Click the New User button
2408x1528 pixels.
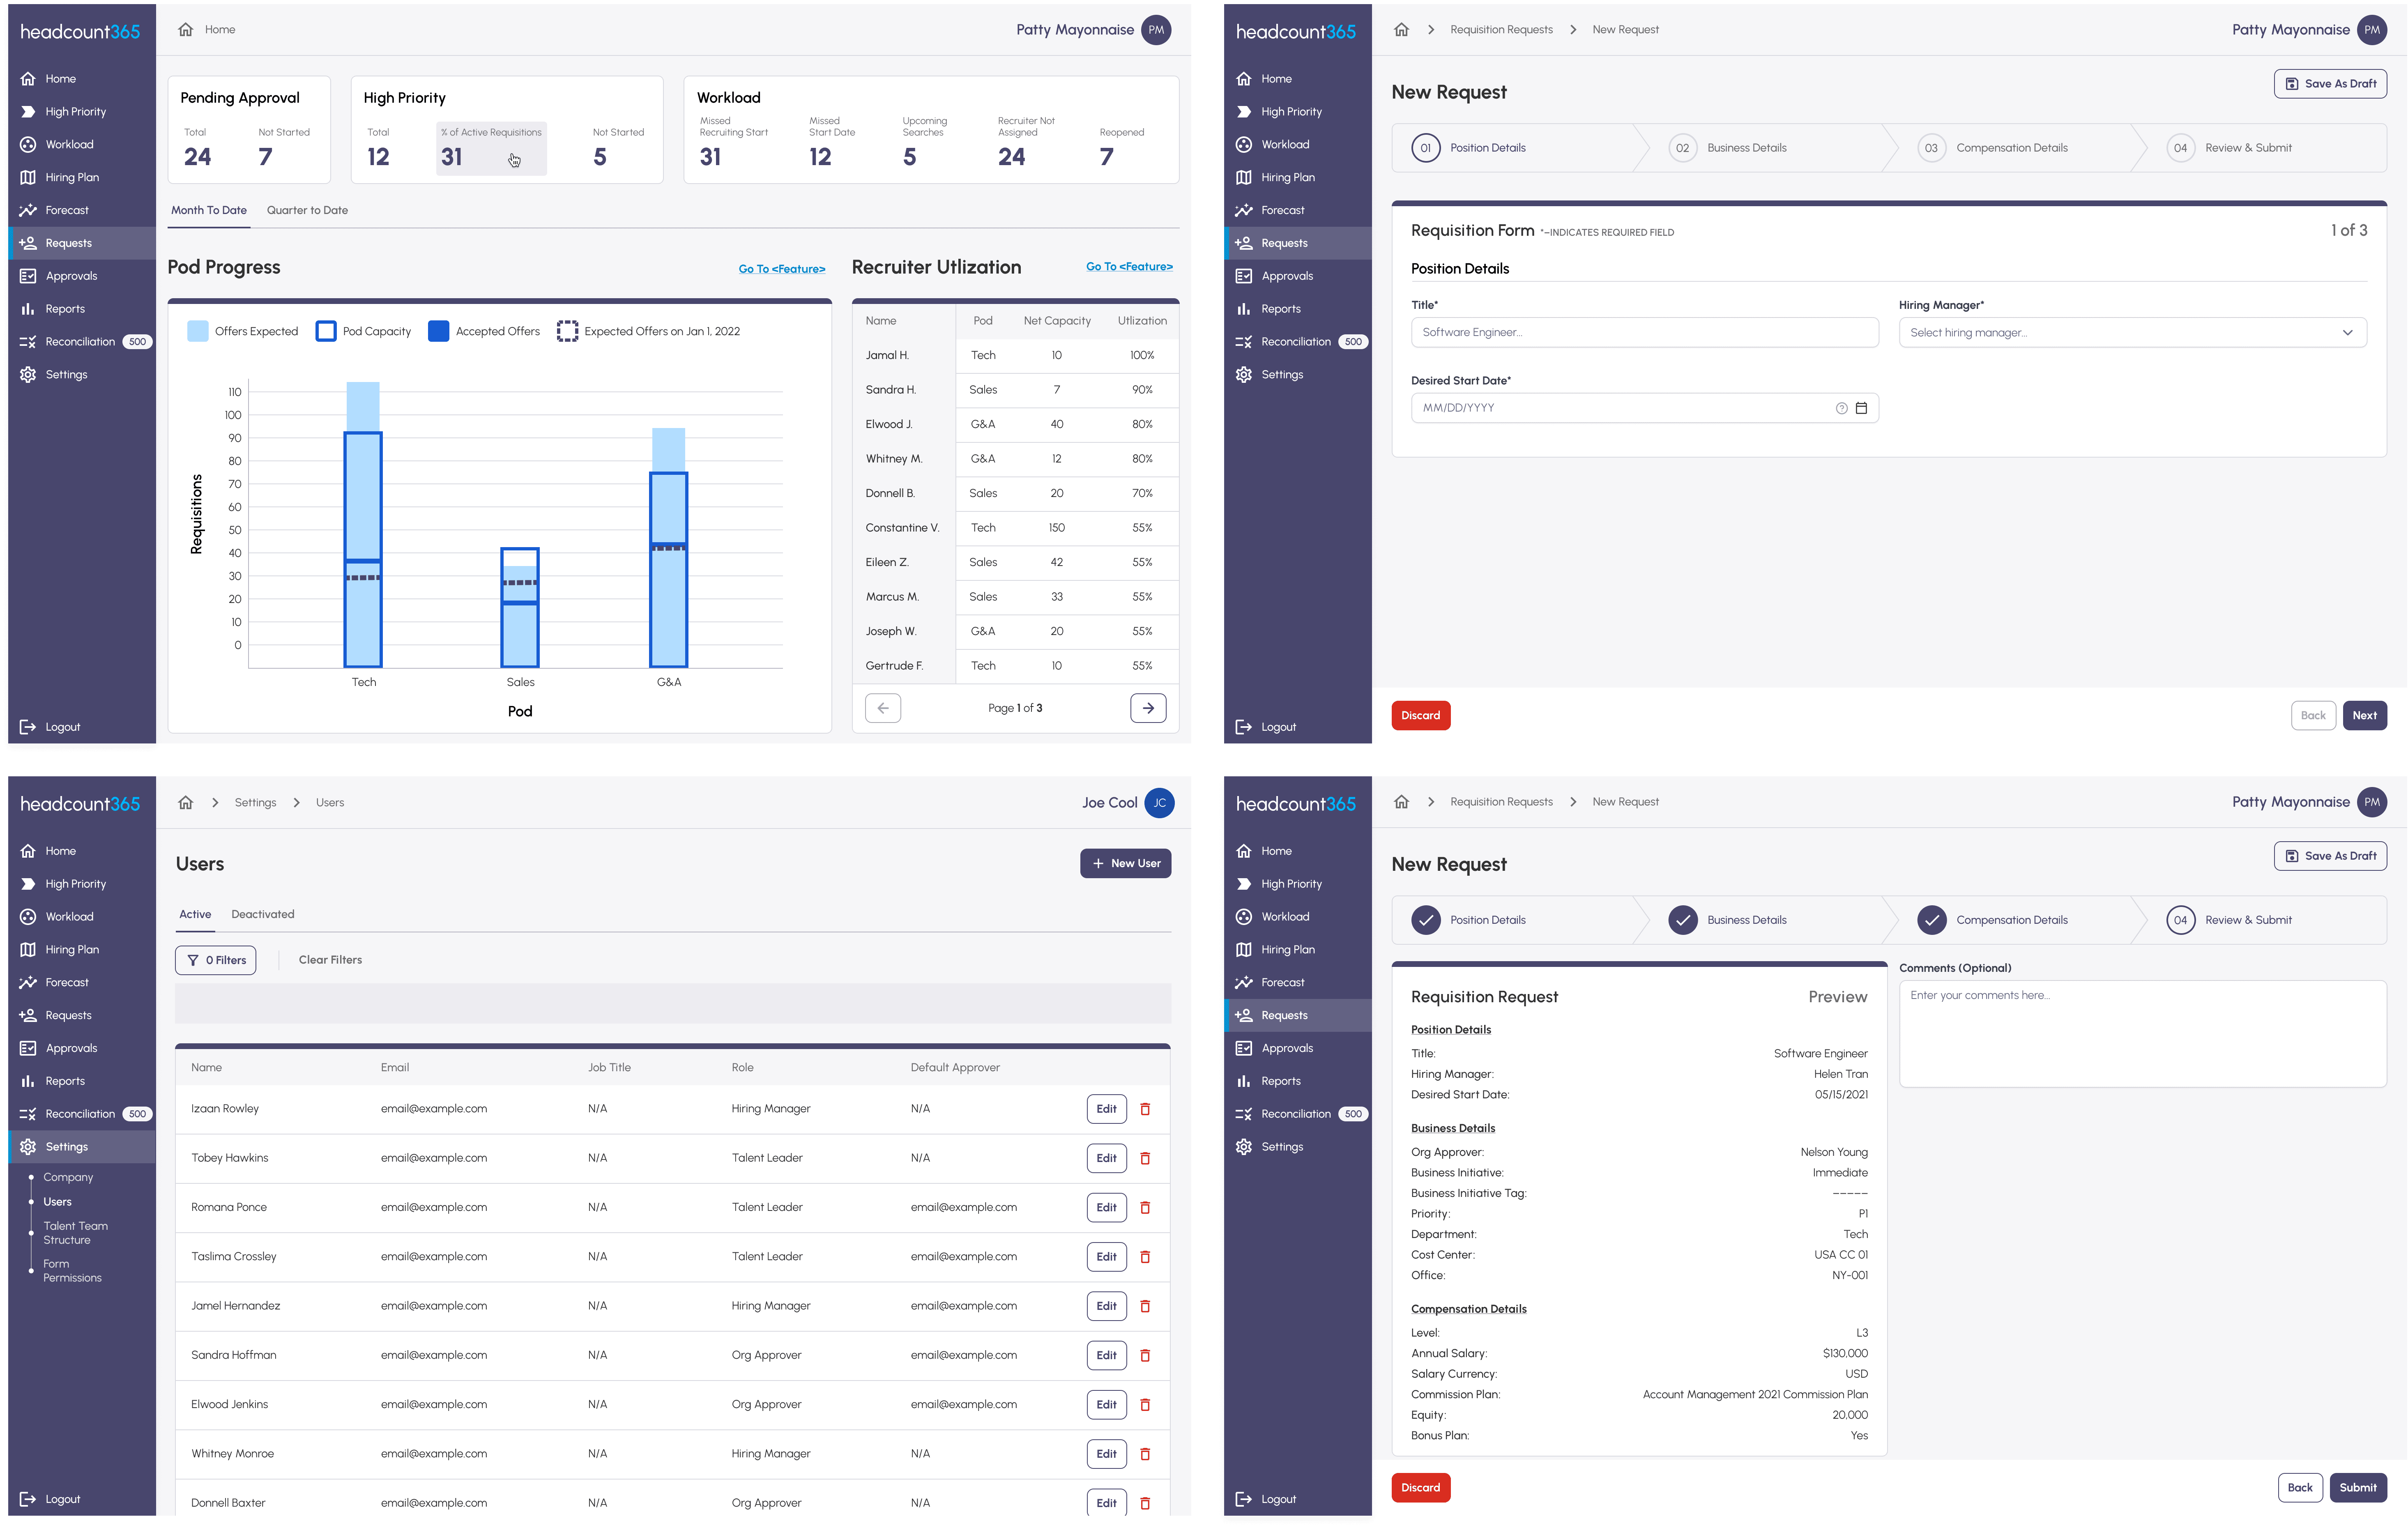(1125, 863)
